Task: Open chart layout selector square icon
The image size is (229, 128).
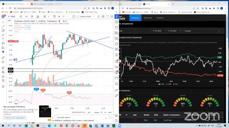Action: tap(74, 17)
